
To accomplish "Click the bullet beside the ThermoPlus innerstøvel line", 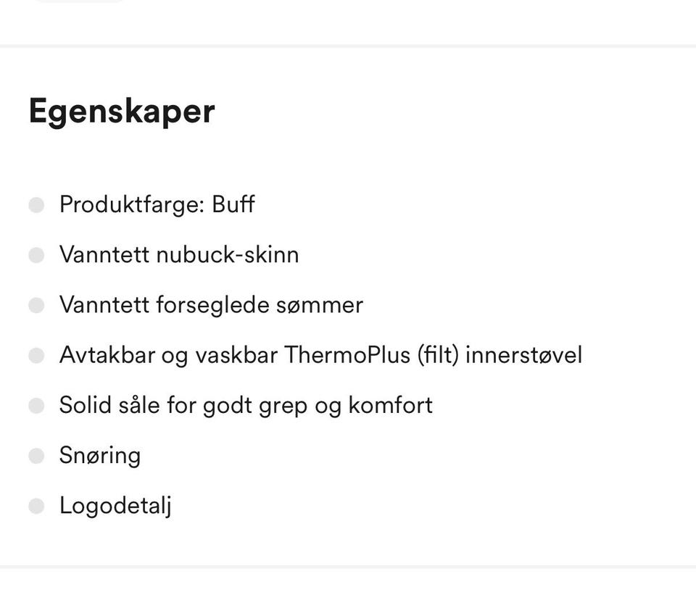I will 36,355.
